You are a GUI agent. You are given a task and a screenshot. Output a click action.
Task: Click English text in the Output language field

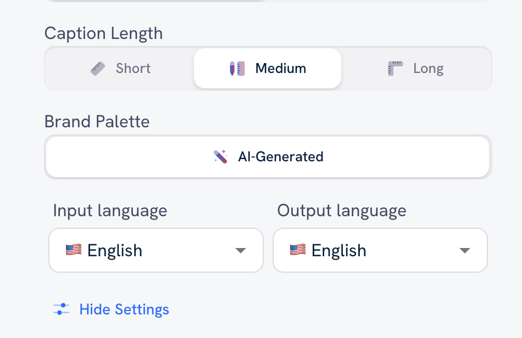[339, 250]
